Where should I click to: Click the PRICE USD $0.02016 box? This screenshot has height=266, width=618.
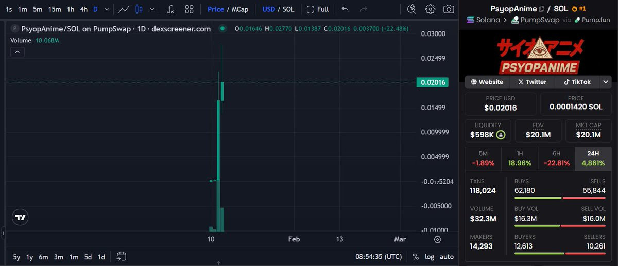click(500, 103)
